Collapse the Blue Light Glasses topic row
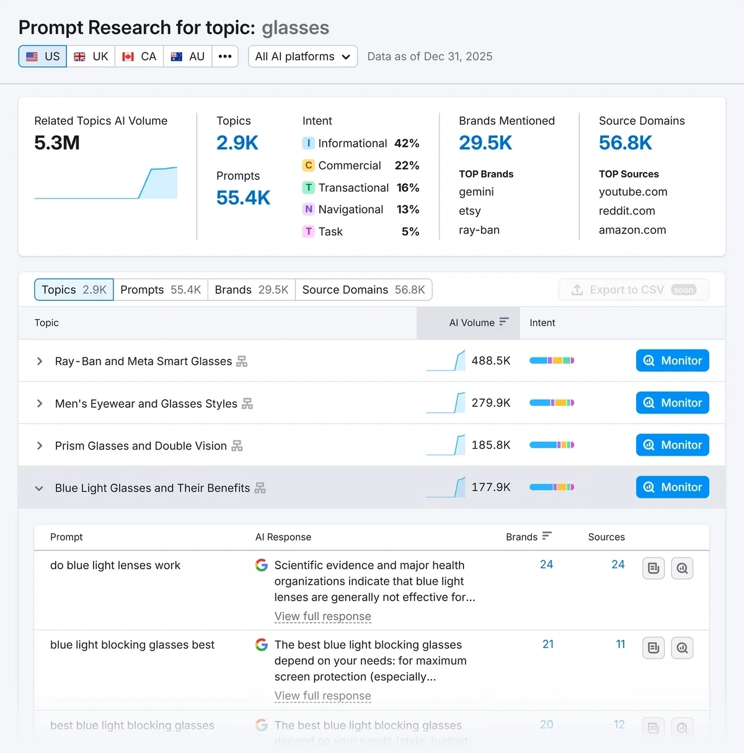The image size is (744, 753). pos(39,489)
